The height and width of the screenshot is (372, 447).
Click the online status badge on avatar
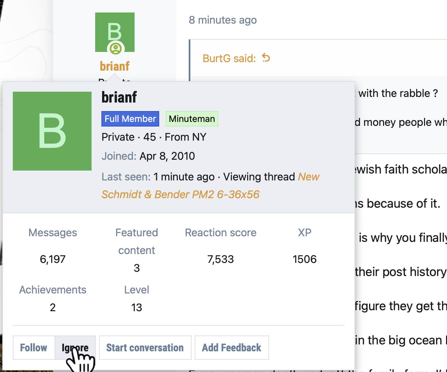coord(116,49)
